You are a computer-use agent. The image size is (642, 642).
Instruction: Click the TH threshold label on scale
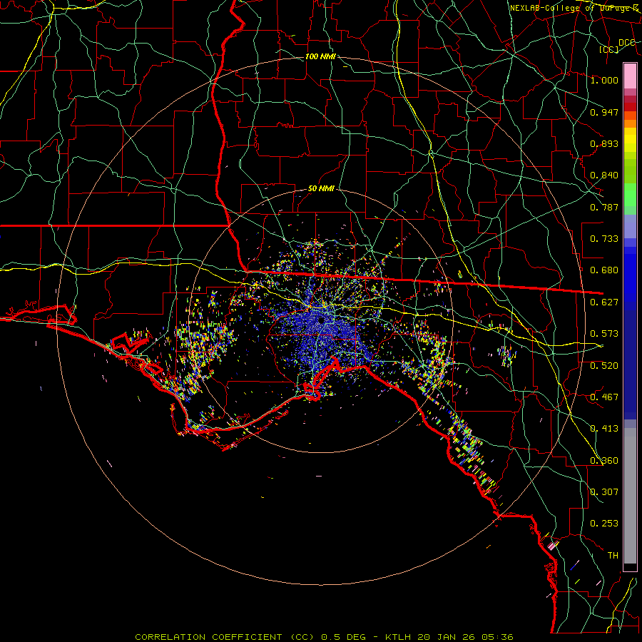coord(613,556)
